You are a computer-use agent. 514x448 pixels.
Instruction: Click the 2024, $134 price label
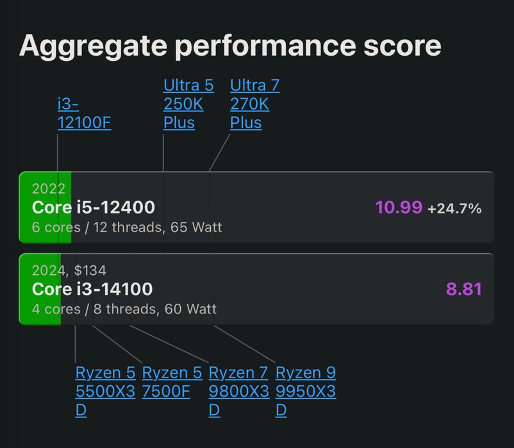pyautogui.click(x=69, y=270)
